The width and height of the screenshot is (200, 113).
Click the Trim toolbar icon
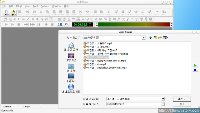coord(87,13)
